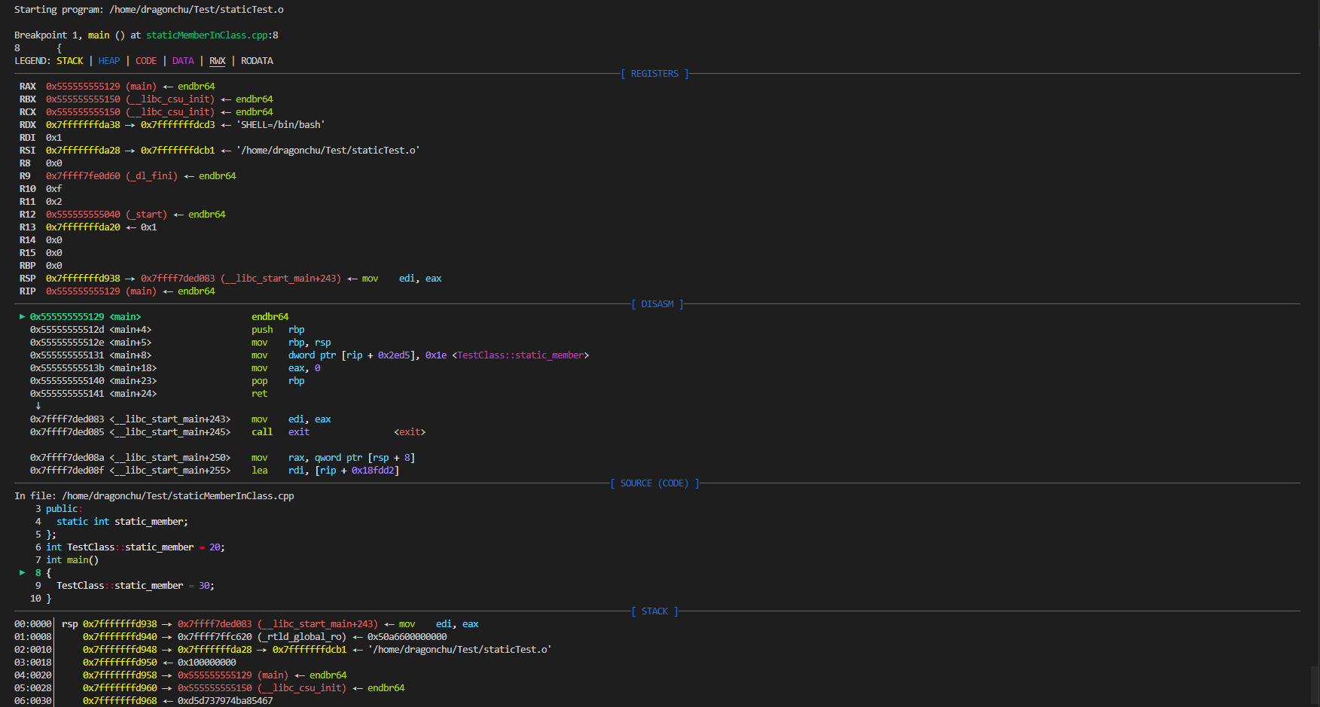Click the 0x1 value of the RDI register

point(54,138)
